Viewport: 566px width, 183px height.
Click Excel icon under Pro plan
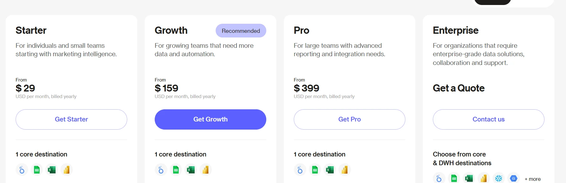pos(330,170)
